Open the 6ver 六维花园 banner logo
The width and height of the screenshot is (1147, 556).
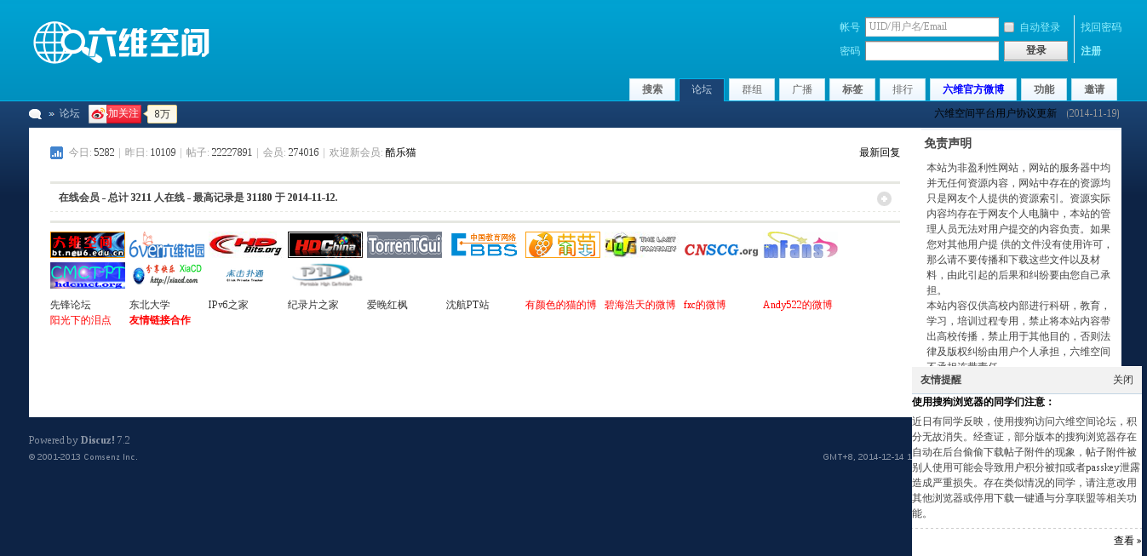[x=167, y=244]
